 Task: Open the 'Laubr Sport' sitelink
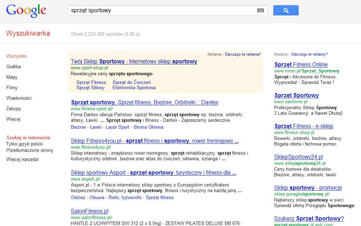pyautogui.click(x=117, y=127)
